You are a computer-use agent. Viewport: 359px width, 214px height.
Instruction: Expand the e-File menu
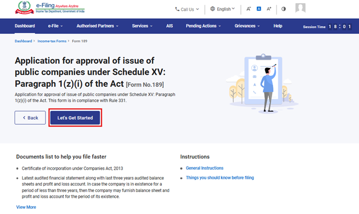55,26
